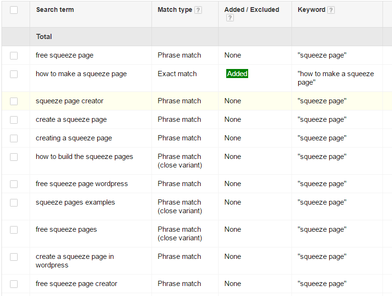Click keyword "how to make a squeeze page"
The image size is (392, 296).
[335, 78]
